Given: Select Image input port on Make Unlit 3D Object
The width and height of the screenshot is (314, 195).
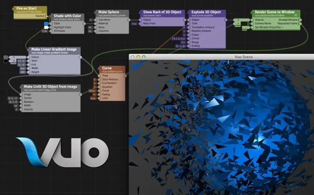Looking at the screenshot, I should (x=21, y=94).
